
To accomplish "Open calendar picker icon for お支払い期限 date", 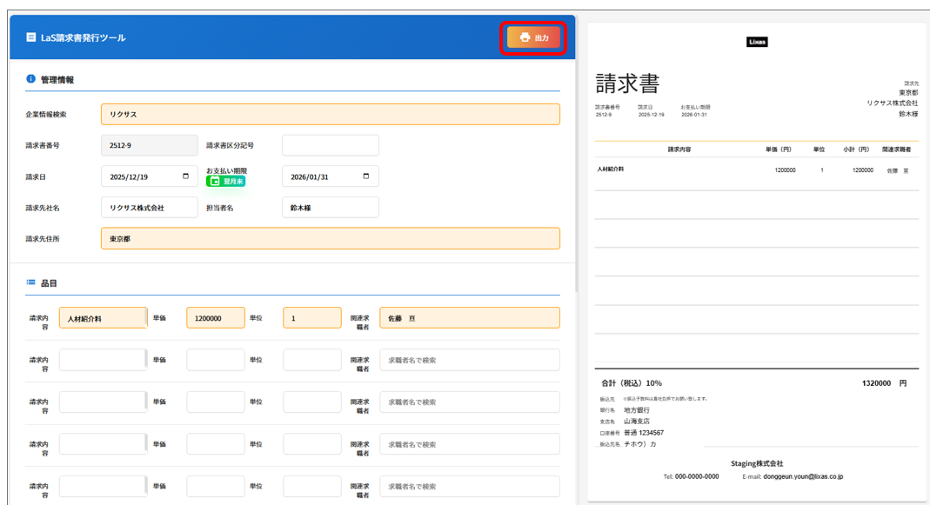I will click(x=365, y=176).
